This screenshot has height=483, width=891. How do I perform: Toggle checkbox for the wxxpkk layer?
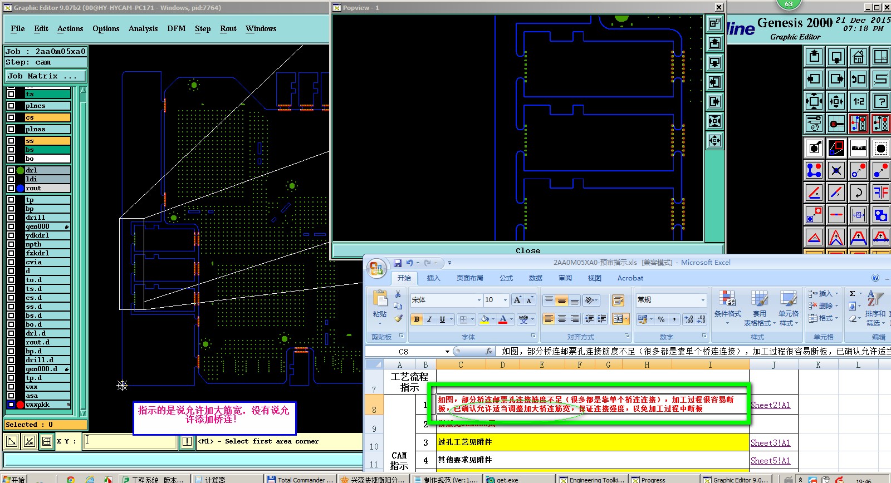point(11,405)
